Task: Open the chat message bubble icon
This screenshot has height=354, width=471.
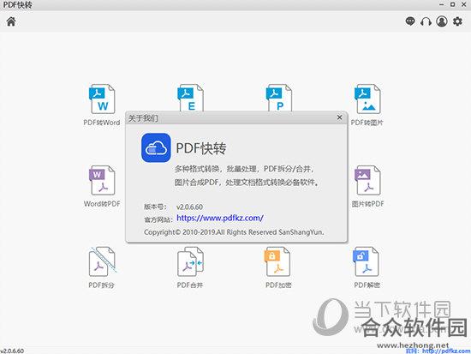Action: click(410, 21)
